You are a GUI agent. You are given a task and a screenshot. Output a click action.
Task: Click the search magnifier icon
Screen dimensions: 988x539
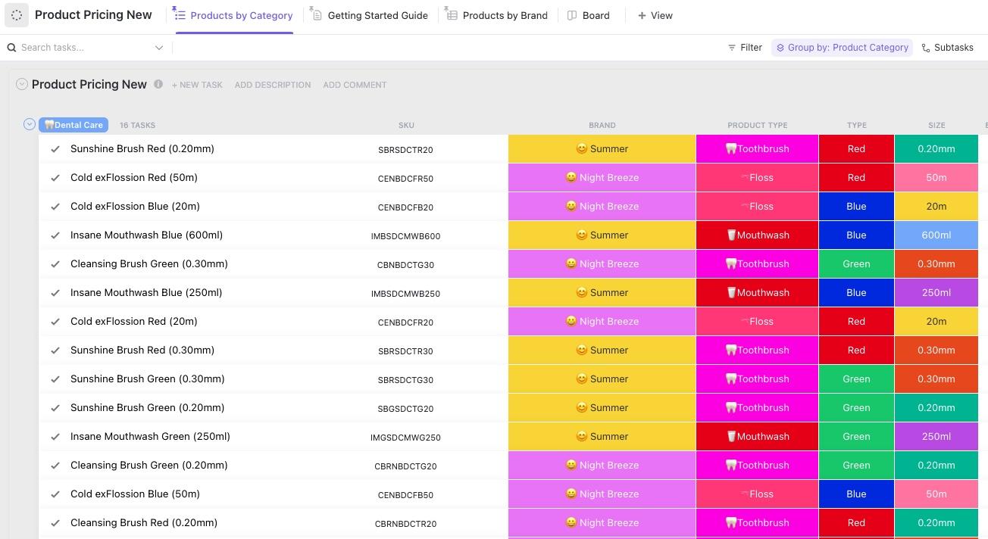coord(11,47)
